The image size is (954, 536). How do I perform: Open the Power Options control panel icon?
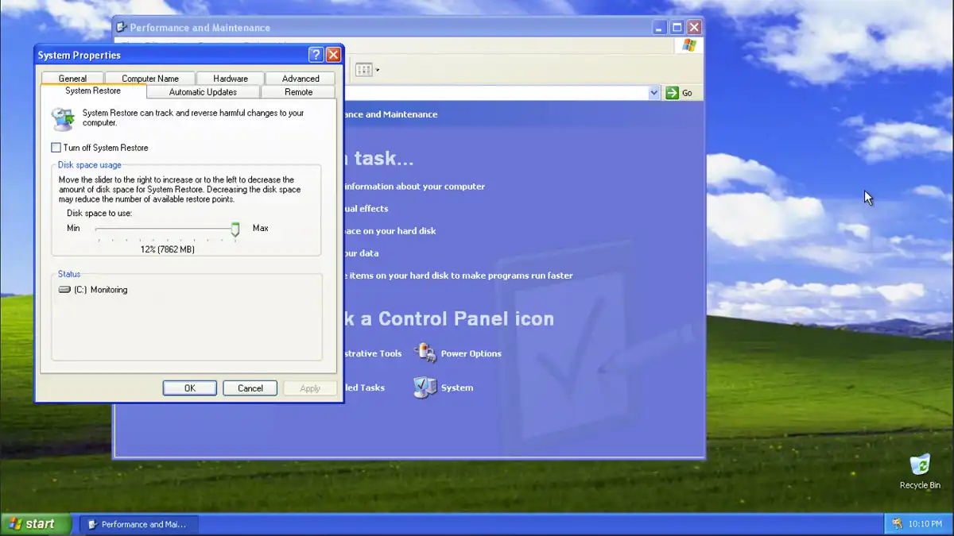(426, 353)
